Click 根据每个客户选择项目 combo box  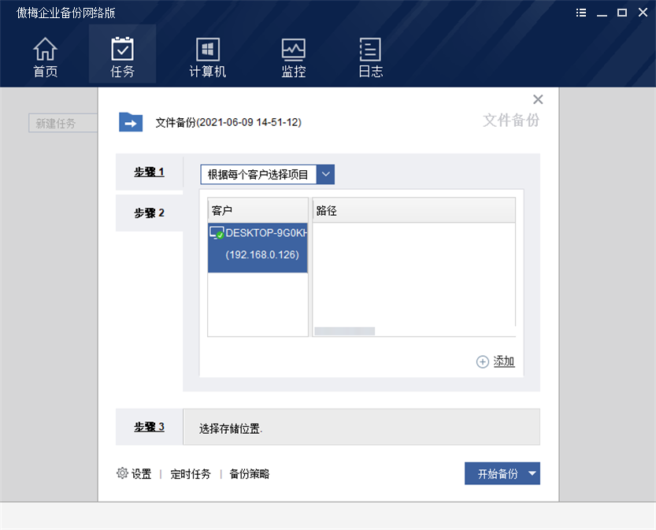pyautogui.click(x=267, y=175)
